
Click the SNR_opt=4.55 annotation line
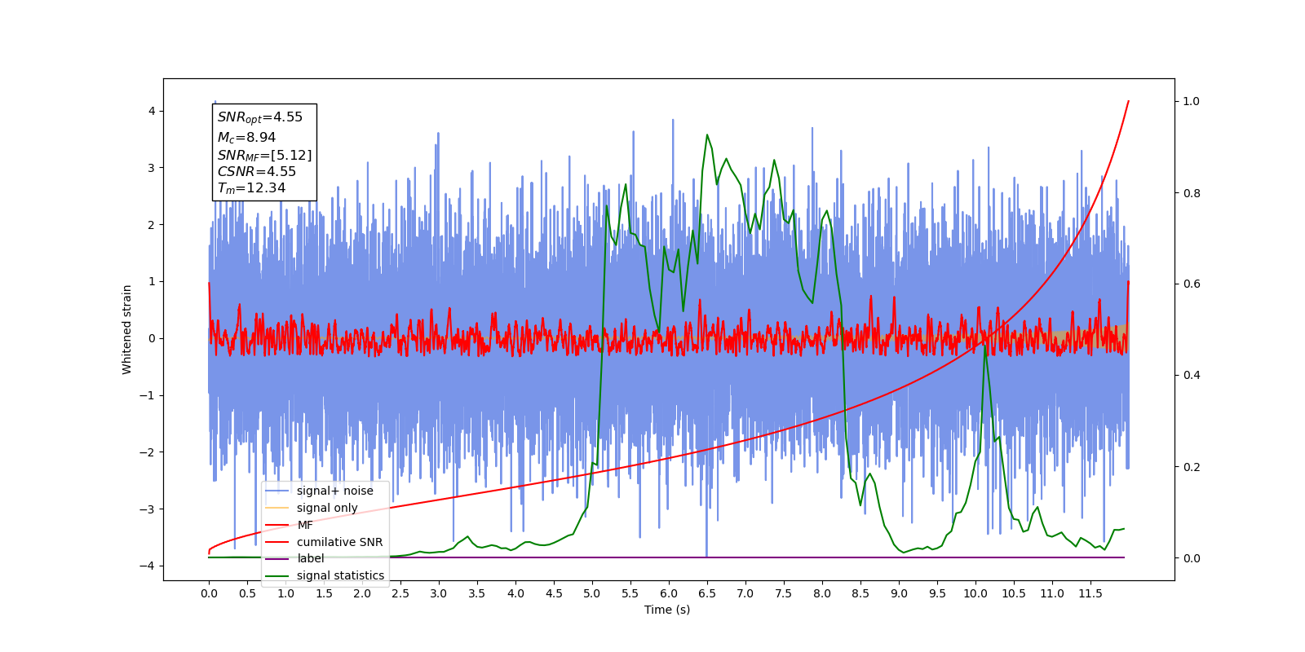point(260,117)
